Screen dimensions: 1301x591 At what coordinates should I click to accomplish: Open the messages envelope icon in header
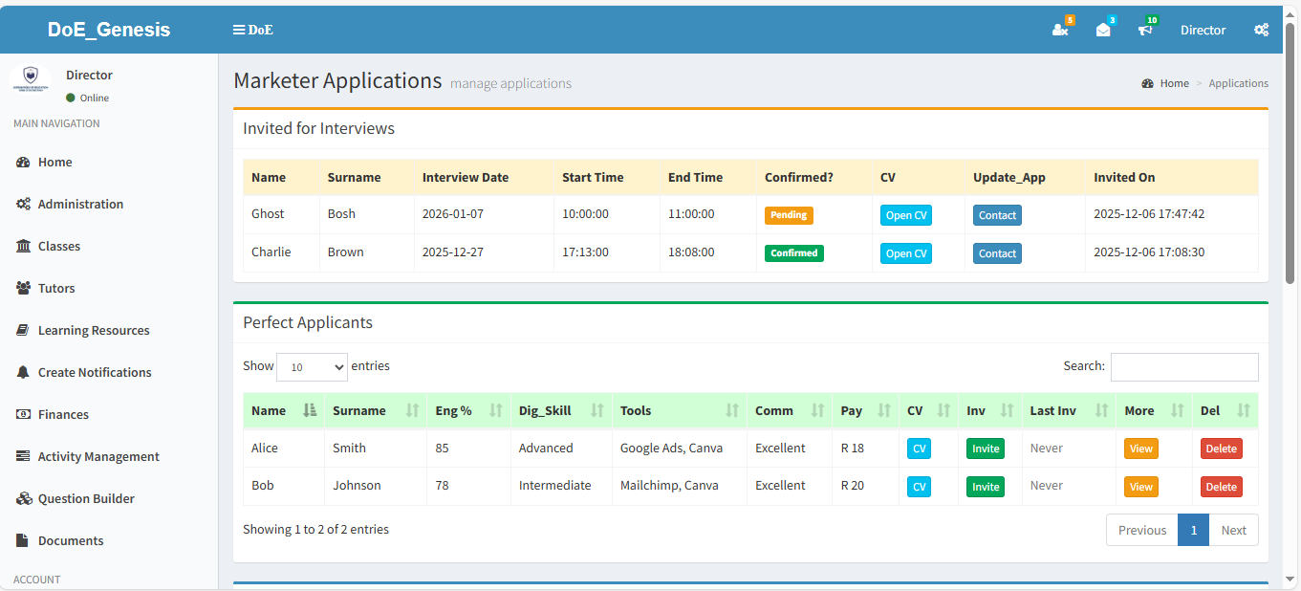1103,30
